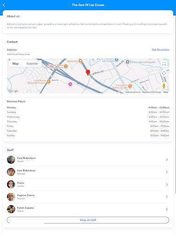Click the Thursday hours row label
This screenshot has height=235, width=176.
click(x=12, y=122)
